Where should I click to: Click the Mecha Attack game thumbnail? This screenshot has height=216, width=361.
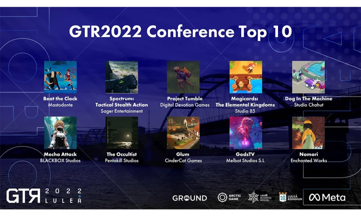pos(60,133)
